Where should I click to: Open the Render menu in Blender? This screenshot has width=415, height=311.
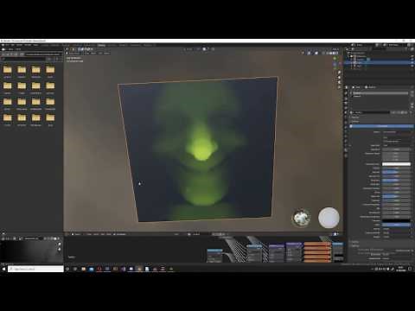pos(19,45)
